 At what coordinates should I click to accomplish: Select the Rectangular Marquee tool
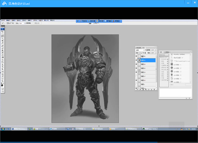coord(2,34)
